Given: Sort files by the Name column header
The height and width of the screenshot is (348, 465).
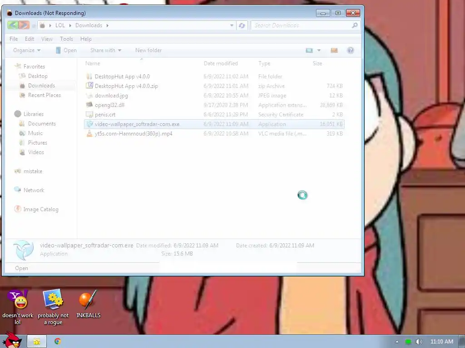Looking at the screenshot, I should [x=93, y=63].
